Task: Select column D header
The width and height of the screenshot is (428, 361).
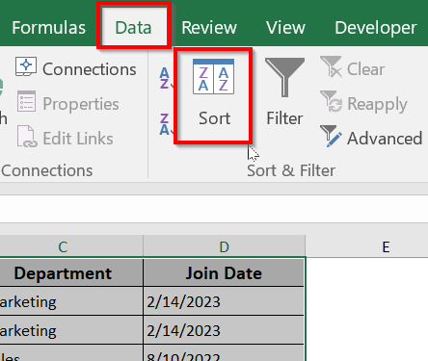Action: click(224, 246)
